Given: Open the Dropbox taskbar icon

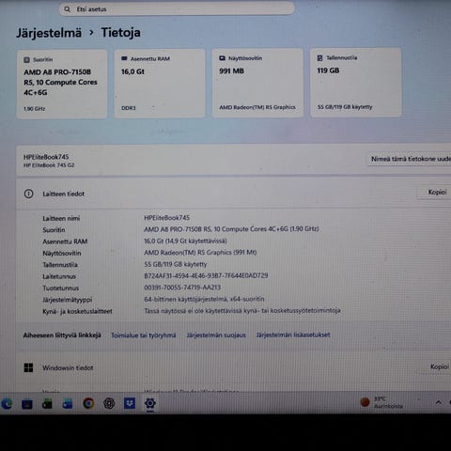Looking at the screenshot, I should point(130,403).
